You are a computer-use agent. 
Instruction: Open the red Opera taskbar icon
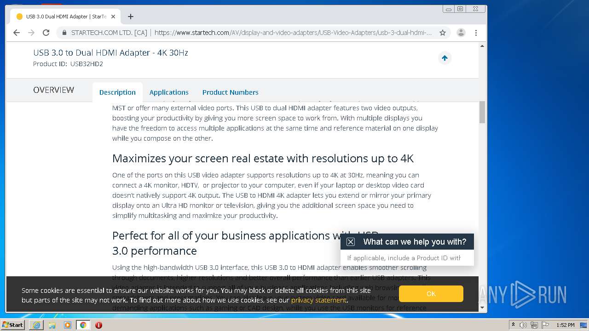[98, 325]
